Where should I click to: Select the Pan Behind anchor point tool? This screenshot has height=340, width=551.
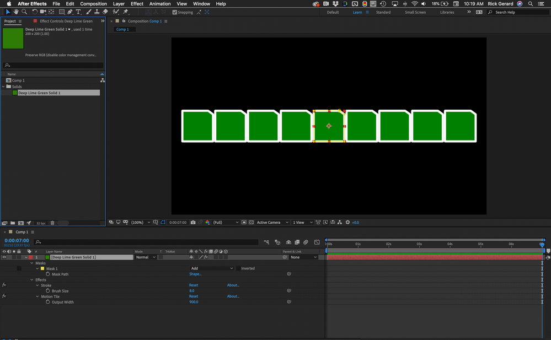click(x=51, y=12)
